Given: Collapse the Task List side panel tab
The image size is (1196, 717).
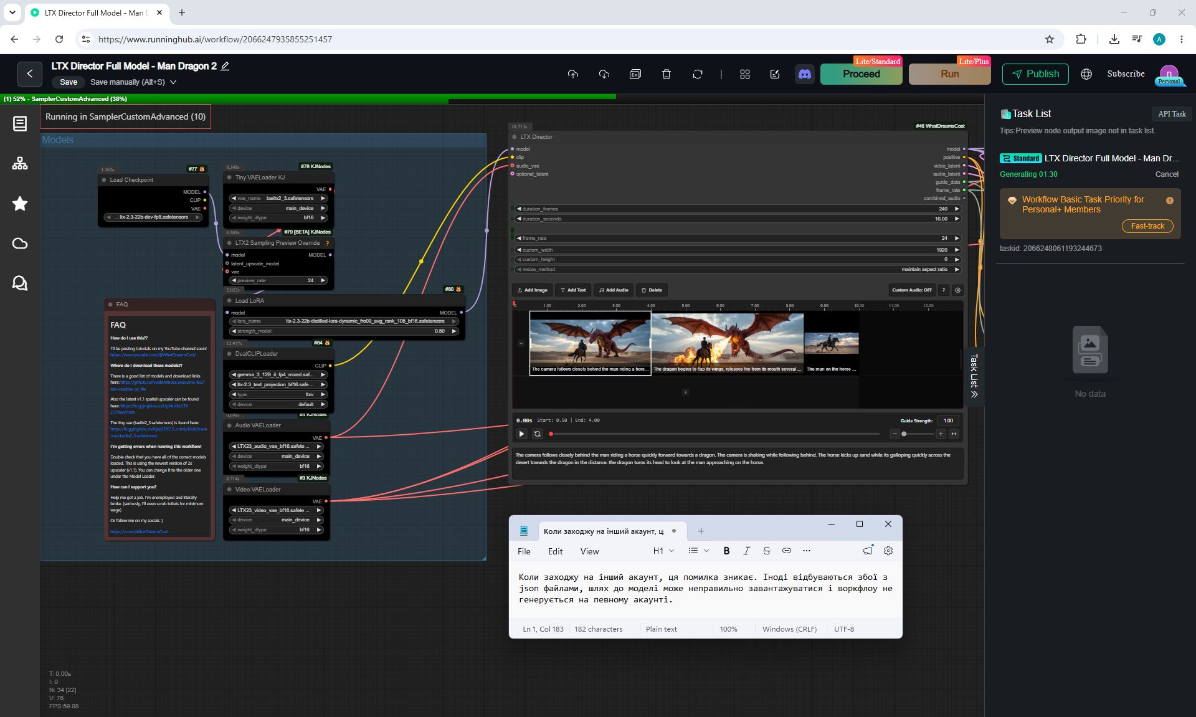Looking at the screenshot, I should 975,376.
